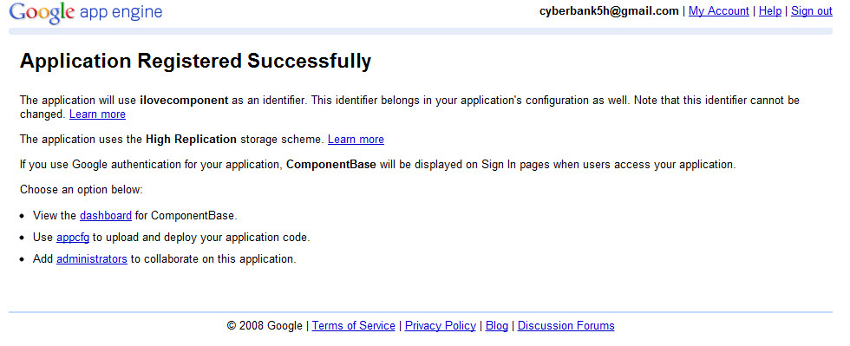Open the Help link in header
Screen dimensions: 850x346
click(770, 11)
